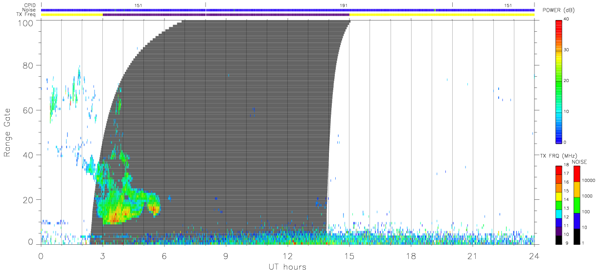Click the NOISE legend title
This screenshot has width=601, height=277.
coord(579,162)
